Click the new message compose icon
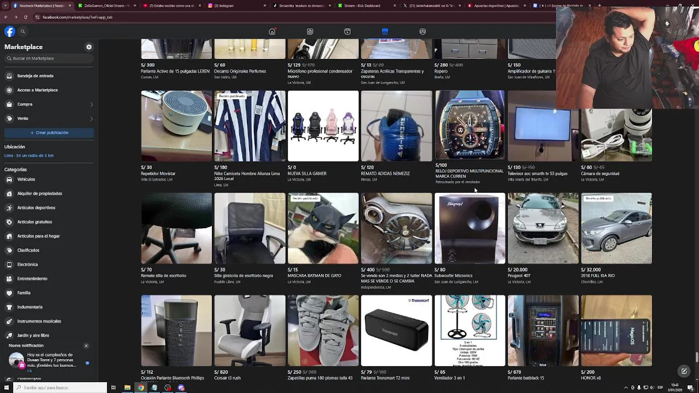 click(684, 371)
